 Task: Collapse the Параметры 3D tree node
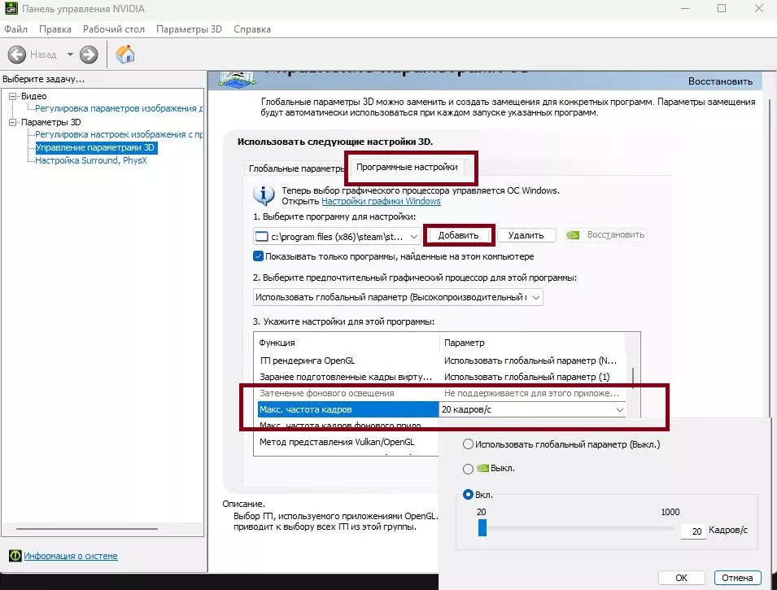tap(12, 122)
